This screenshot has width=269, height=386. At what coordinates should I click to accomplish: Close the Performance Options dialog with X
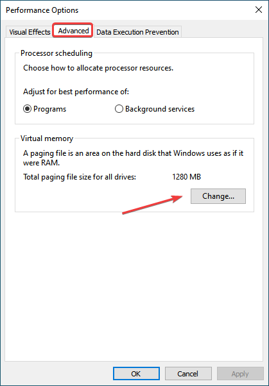(259, 10)
